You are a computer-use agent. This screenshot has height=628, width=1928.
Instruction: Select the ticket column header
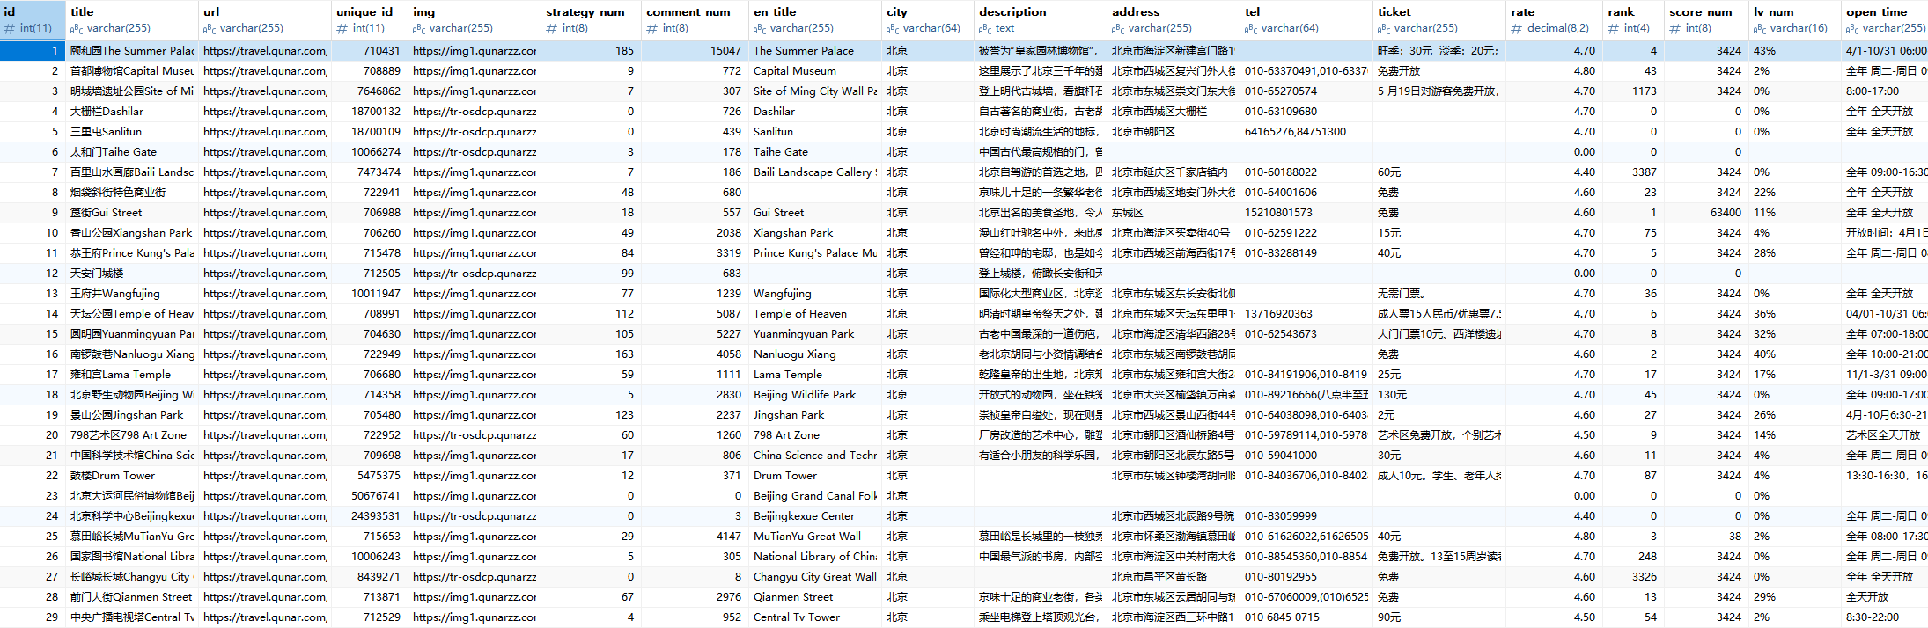point(1439,19)
